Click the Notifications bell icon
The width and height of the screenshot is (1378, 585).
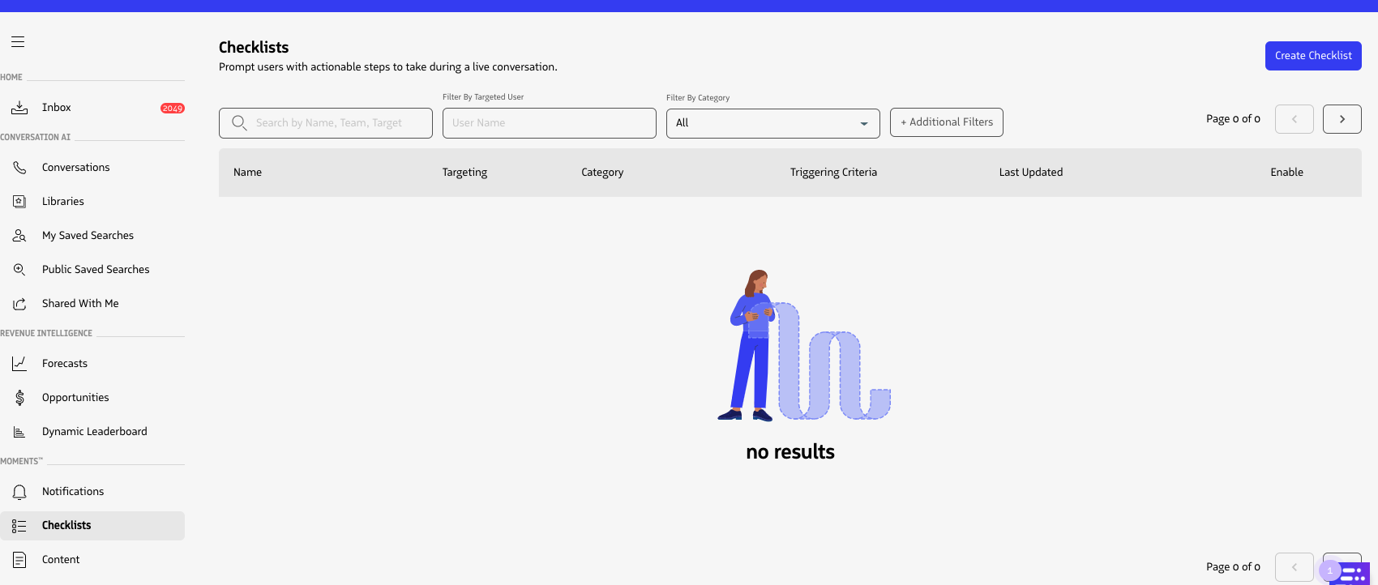click(x=19, y=492)
